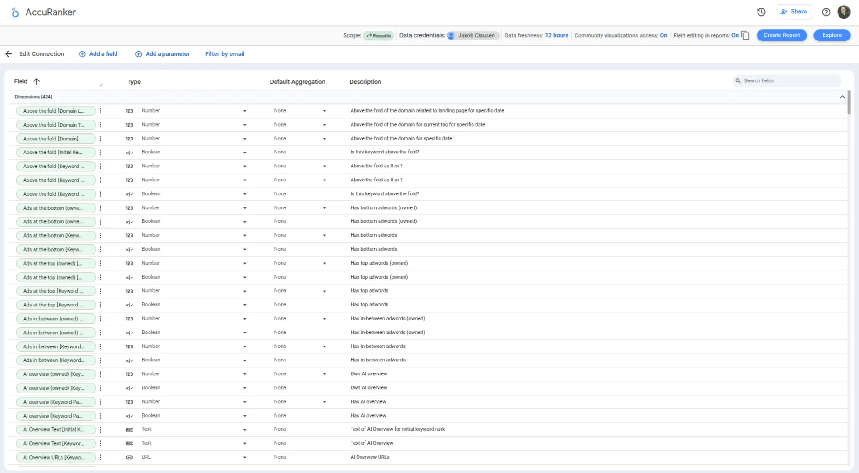Click the Field column sort arrow

point(36,81)
